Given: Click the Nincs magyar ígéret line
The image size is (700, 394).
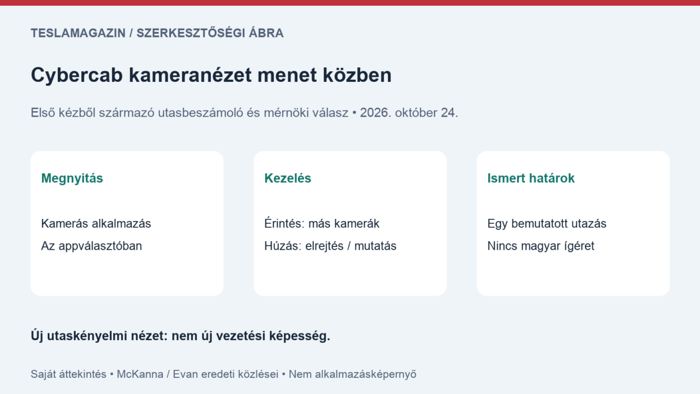Looking at the screenshot, I should (x=541, y=246).
